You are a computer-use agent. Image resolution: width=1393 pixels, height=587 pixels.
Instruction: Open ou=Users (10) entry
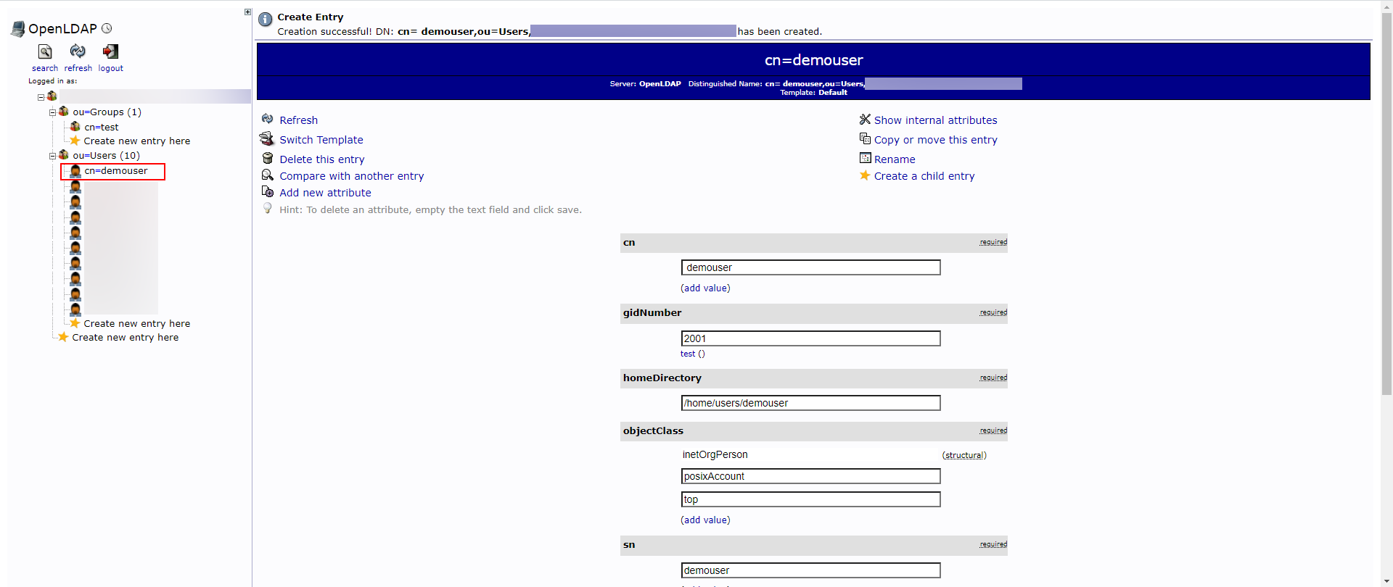click(106, 156)
